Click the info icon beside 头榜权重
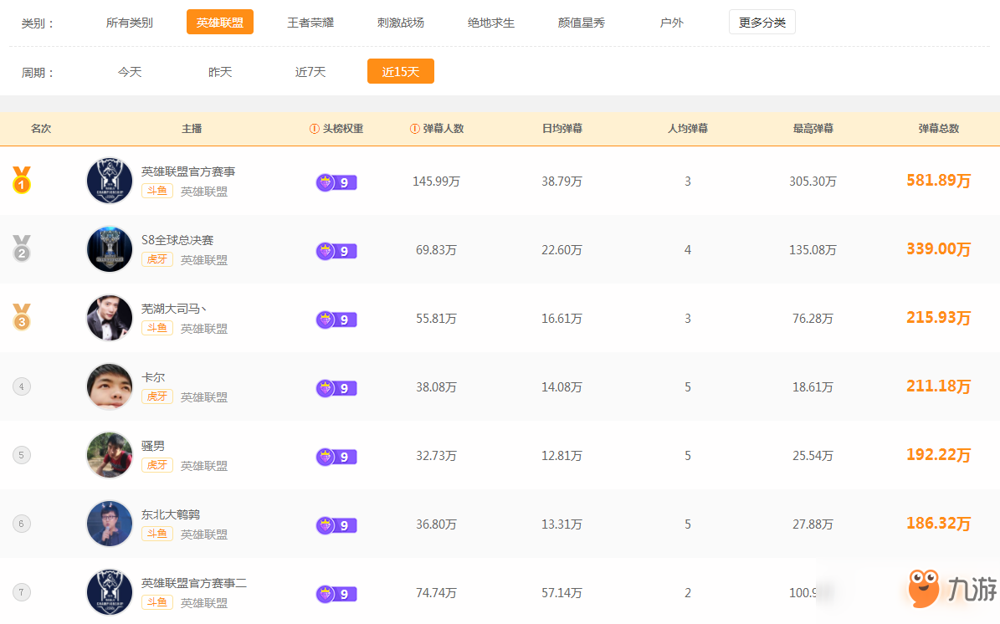Screen dimensions: 1000x624 click(315, 129)
